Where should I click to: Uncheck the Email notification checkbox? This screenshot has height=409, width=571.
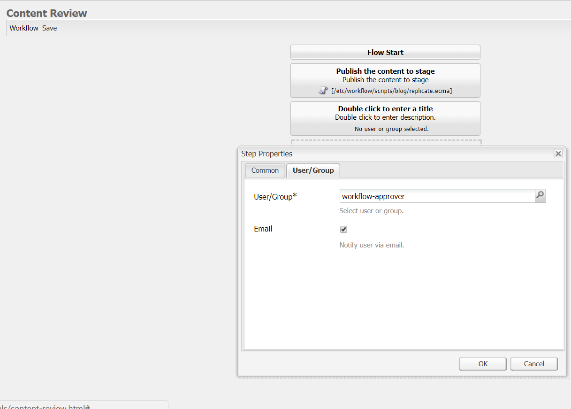pyautogui.click(x=343, y=229)
